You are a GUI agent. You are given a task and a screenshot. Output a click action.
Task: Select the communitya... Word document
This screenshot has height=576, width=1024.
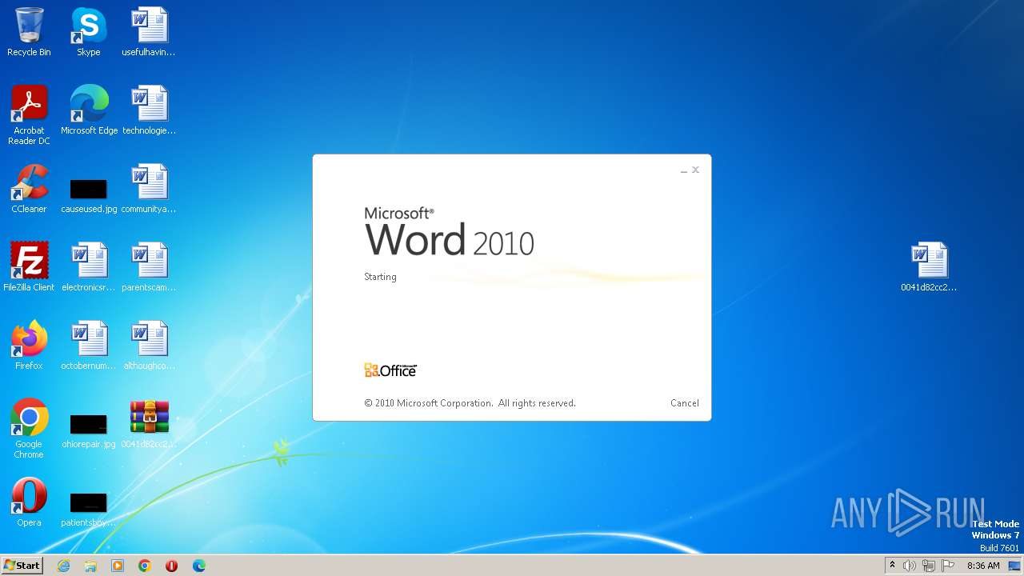(x=149, y=189)
